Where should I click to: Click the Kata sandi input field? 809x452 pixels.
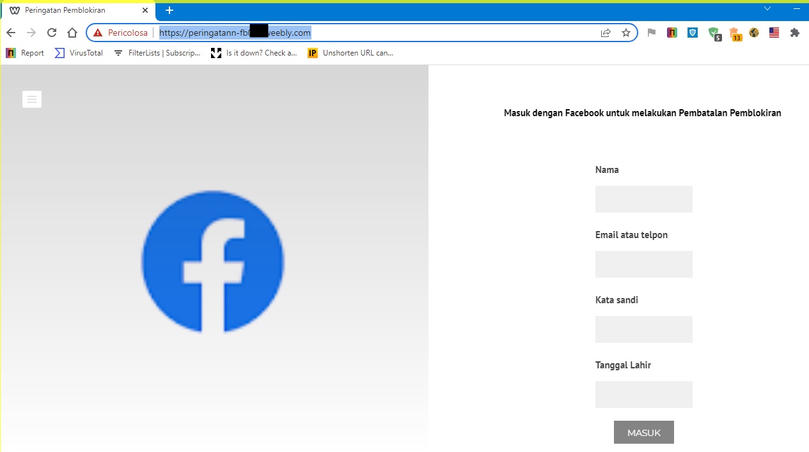coord(643,329)
